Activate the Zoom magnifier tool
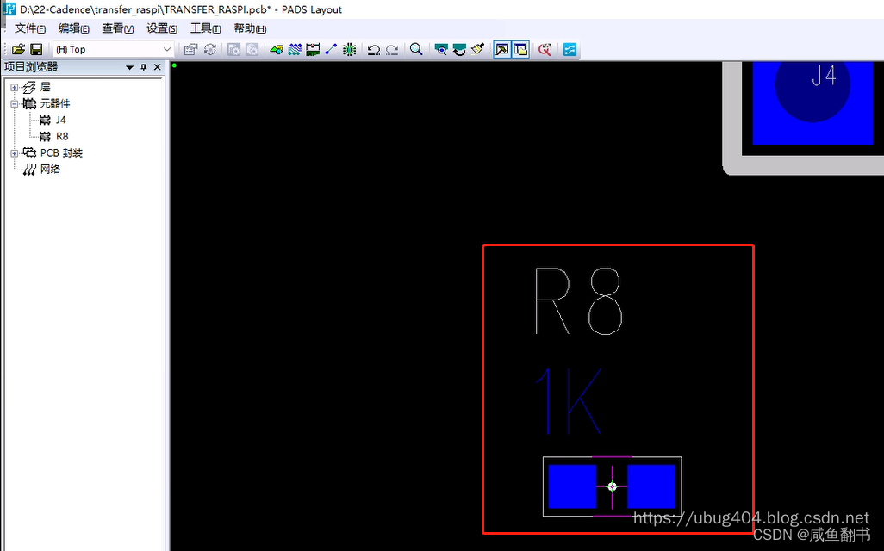 [416, 50]
